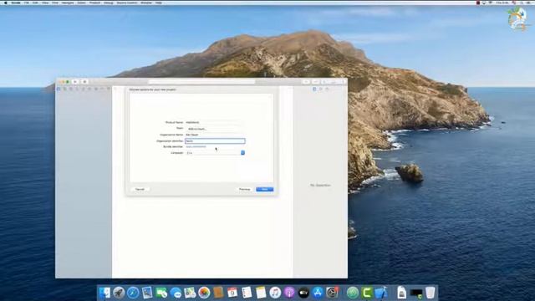The image size is (535, 301).
Task: Click the Organization Identifier field
Action: (215, 141)
